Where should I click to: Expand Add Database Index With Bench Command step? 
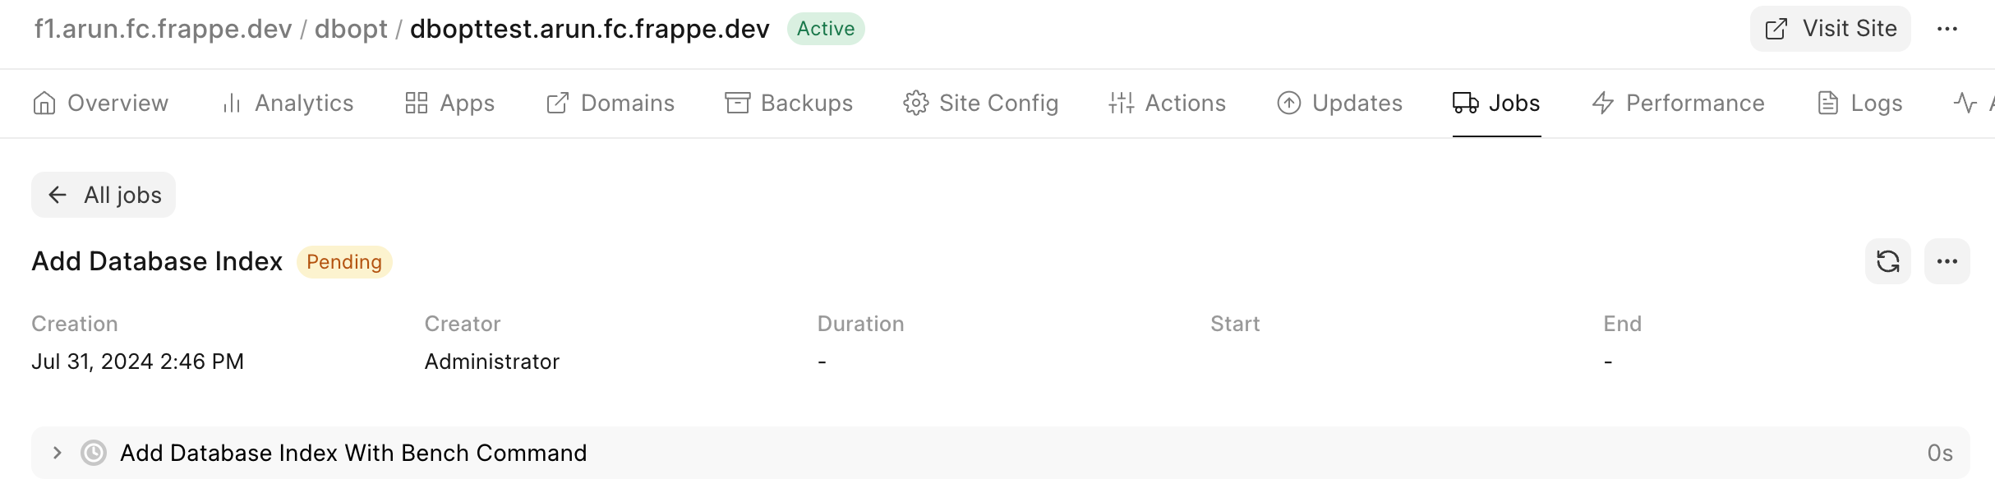coord(57,453)
